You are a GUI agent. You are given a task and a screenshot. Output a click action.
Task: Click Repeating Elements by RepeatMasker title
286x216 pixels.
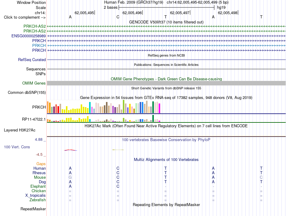(166, 205)
